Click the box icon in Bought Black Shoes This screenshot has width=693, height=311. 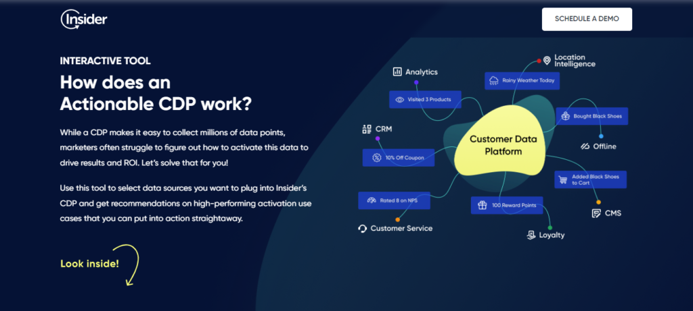coord(565,116)
